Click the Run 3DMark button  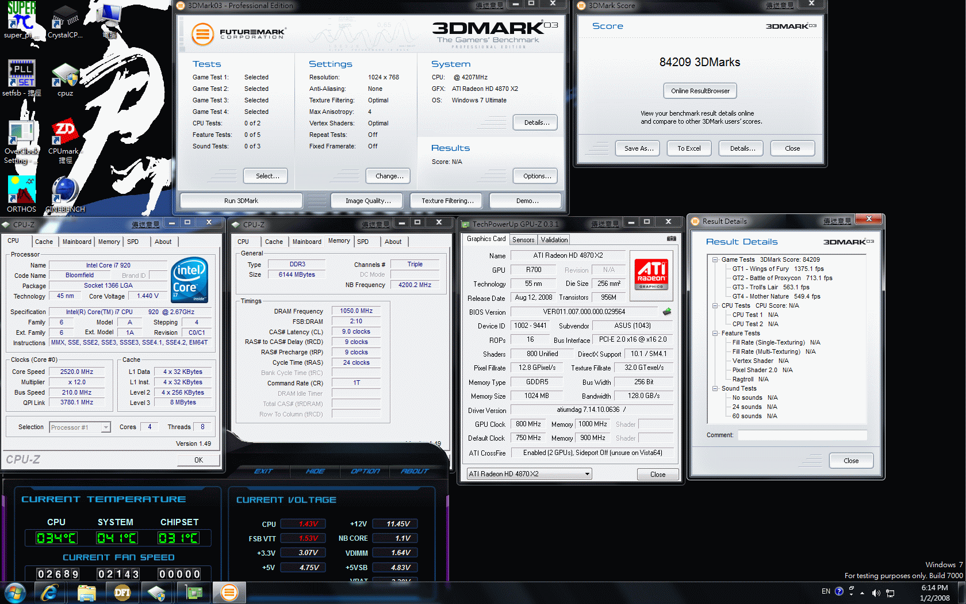click(x=241, y=201)
